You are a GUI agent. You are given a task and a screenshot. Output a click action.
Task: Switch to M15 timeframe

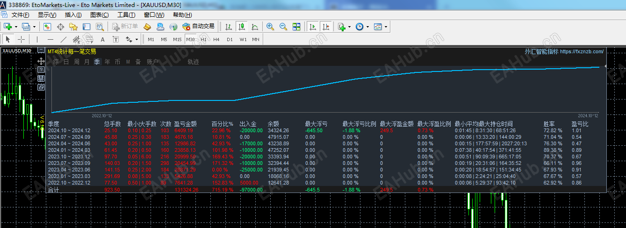177,39
